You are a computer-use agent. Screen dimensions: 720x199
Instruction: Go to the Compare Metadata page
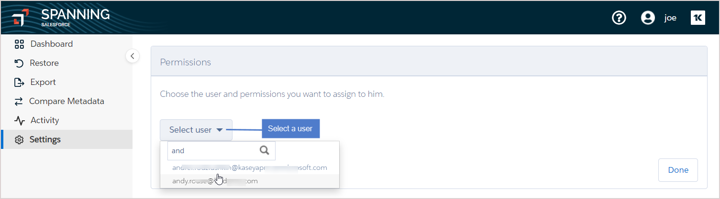click(x=66, y=101)
